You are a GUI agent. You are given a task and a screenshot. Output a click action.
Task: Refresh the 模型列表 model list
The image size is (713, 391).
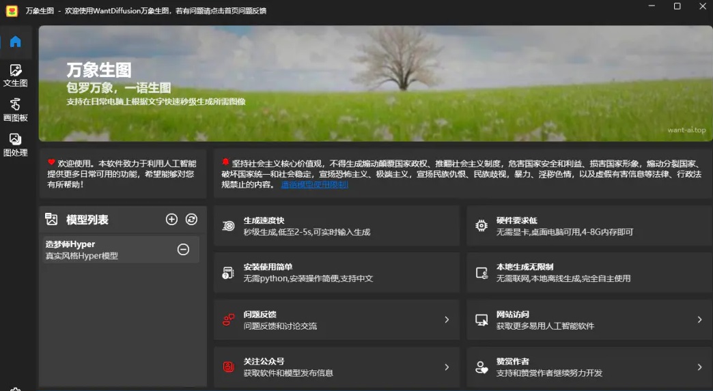[x=192, y=219]
